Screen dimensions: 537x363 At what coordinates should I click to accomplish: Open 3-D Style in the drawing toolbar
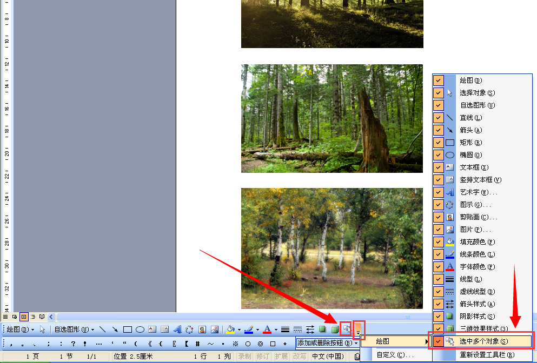(x=335, y=330)
